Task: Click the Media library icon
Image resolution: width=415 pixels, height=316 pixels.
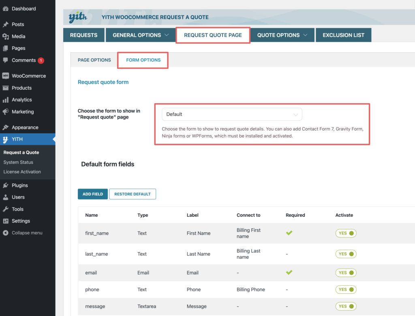Action: tap(6, 36)
